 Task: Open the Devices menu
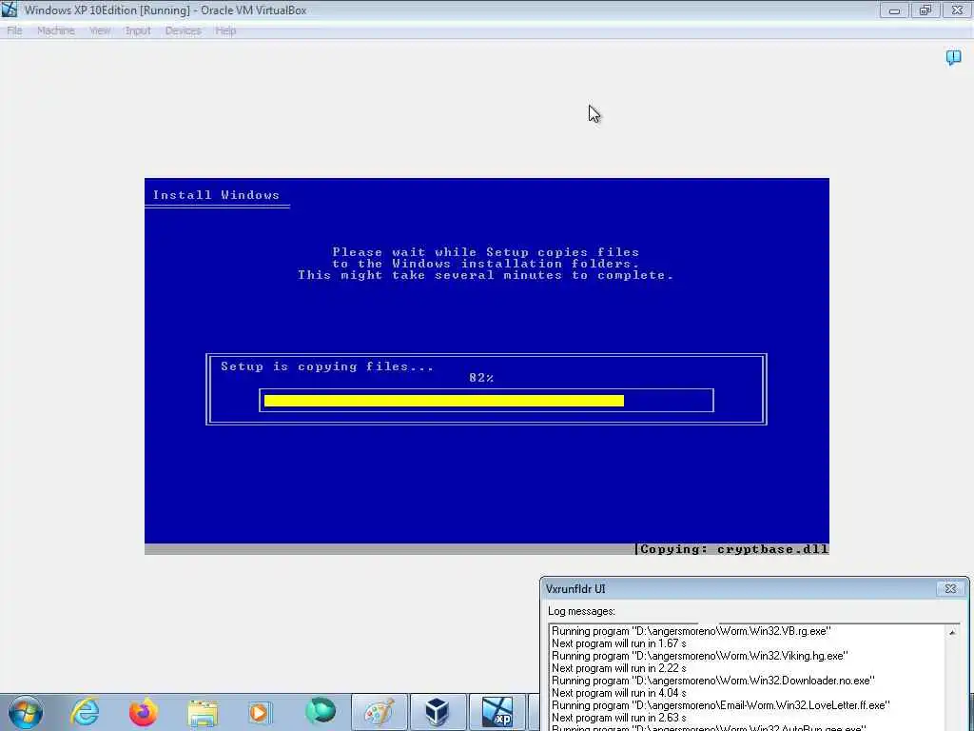(x=184, y=30)
